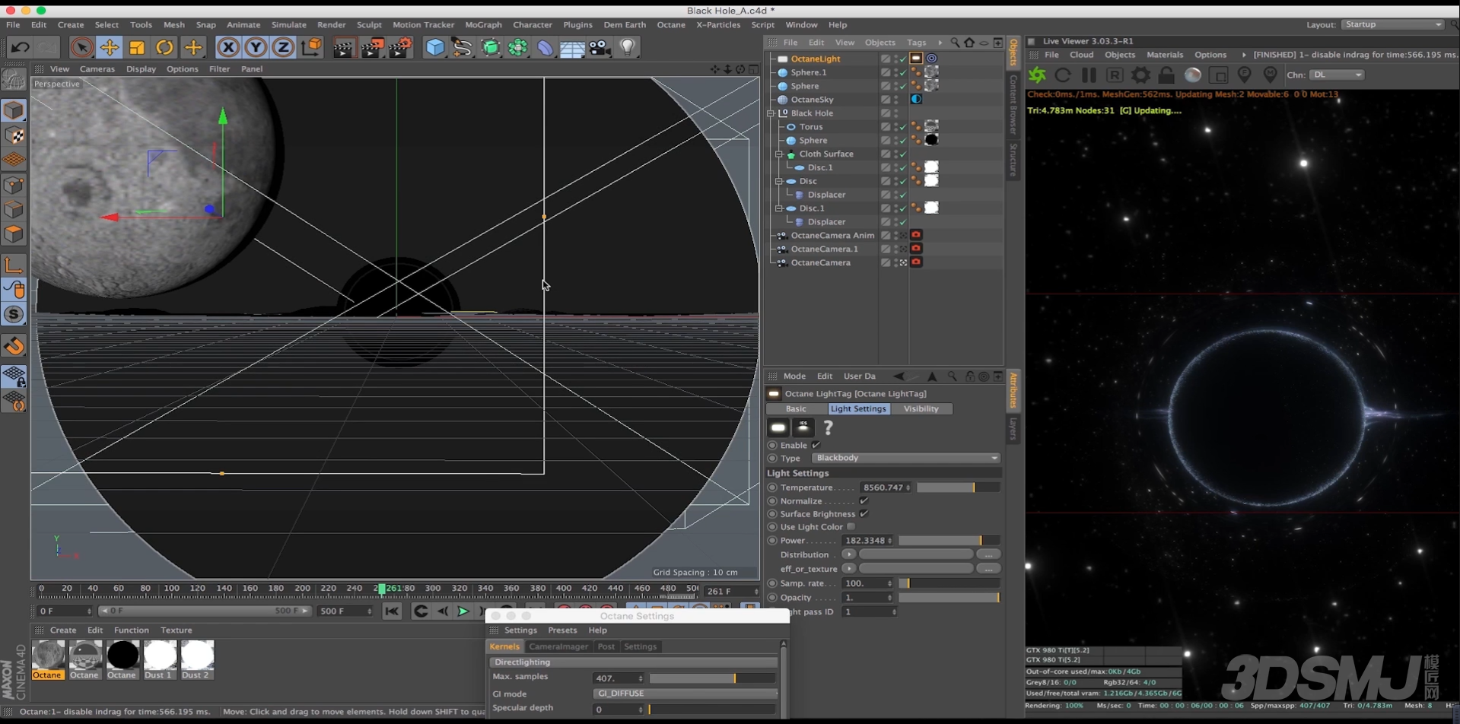Open the Simulate menu
Screen dimensions: 1460x724
click(x=288, y=24)
